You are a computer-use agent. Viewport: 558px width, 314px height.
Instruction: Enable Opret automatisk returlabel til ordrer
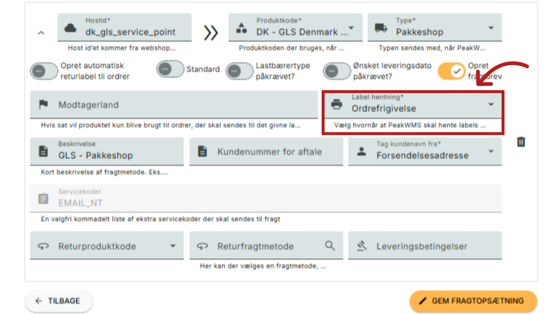click(x=44, y=71)
